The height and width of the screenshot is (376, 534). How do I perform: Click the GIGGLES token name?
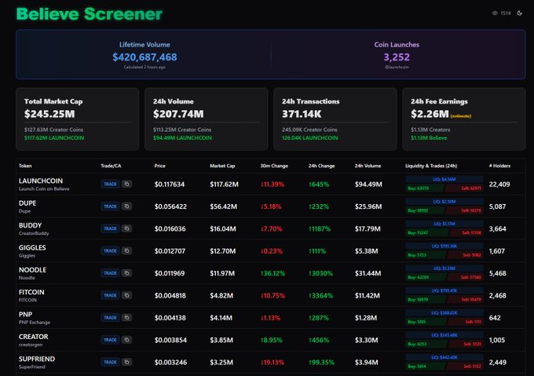coord(32,248)
